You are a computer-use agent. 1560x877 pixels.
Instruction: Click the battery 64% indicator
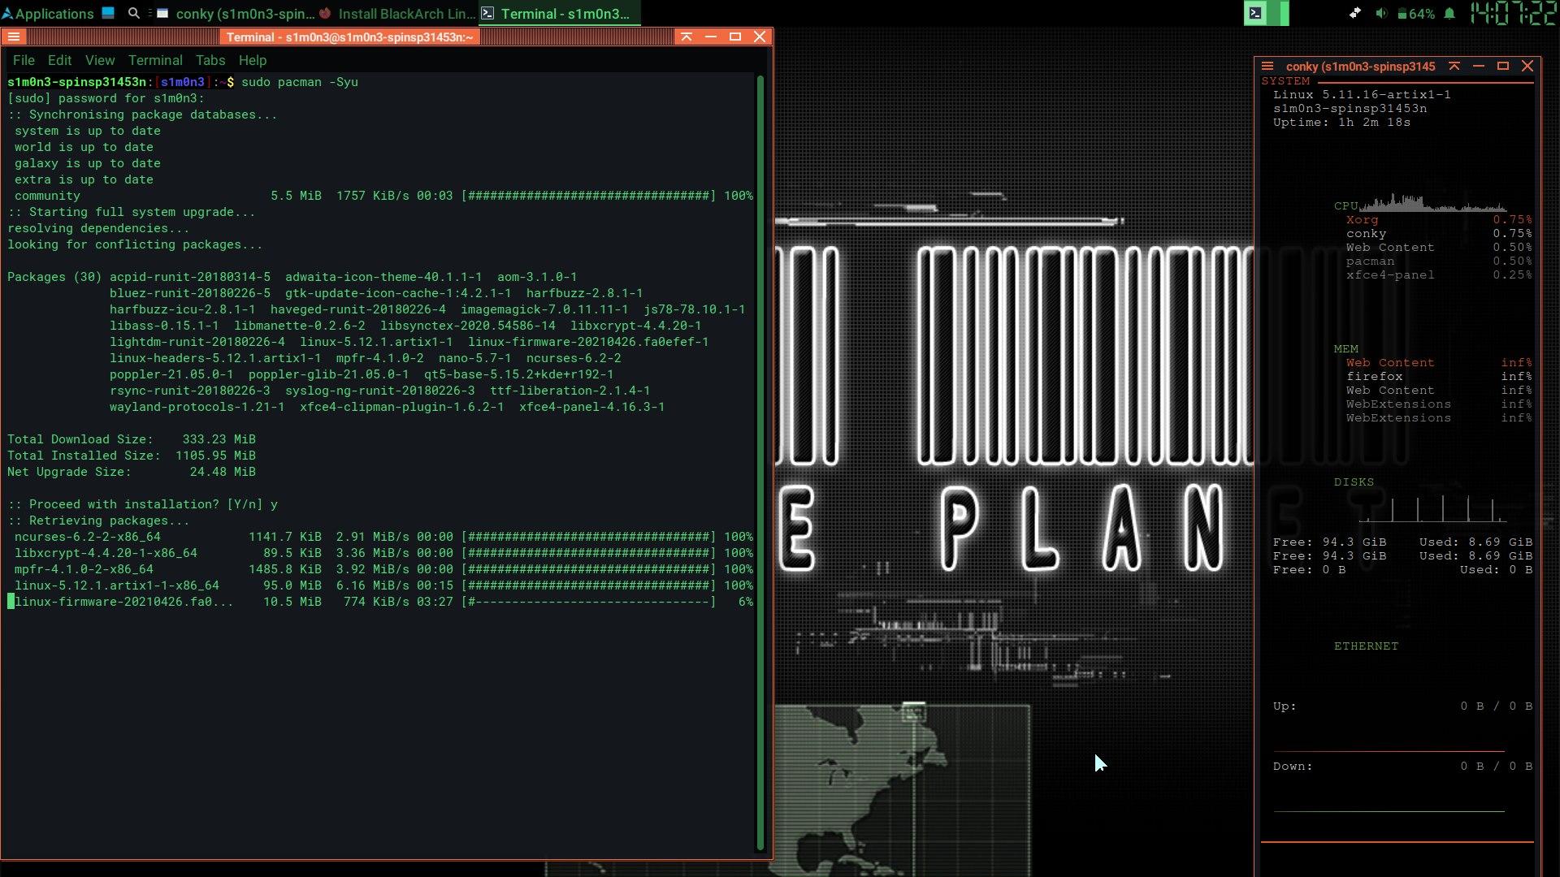point(1415,14)
